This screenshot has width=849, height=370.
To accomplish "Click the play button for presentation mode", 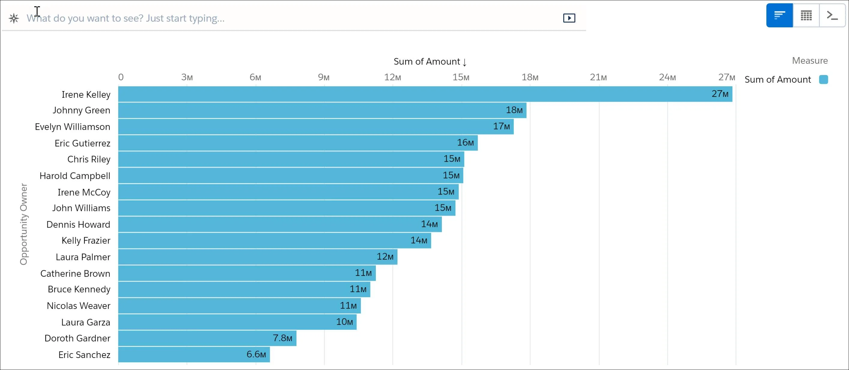I will click(570, 18).
